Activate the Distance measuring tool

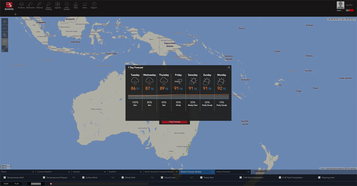(x=39, y=5)
